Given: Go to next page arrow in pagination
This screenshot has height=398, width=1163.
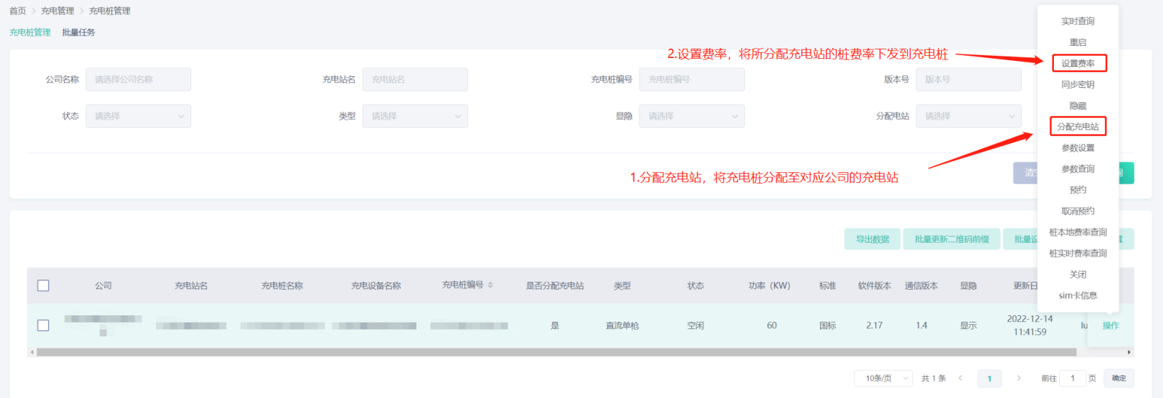Looking at the screenshot, I should (1018, 378).
